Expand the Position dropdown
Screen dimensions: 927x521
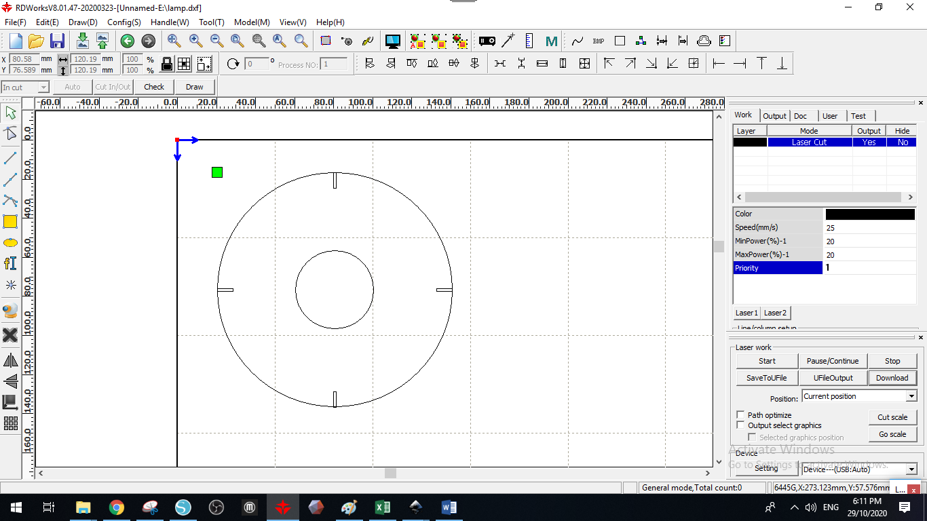click(x=911, y=396)
